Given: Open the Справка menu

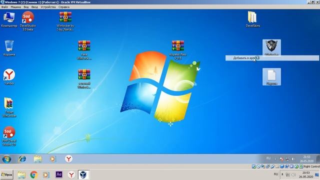Looking at the screenshot, I should click(x=64, y=7).
